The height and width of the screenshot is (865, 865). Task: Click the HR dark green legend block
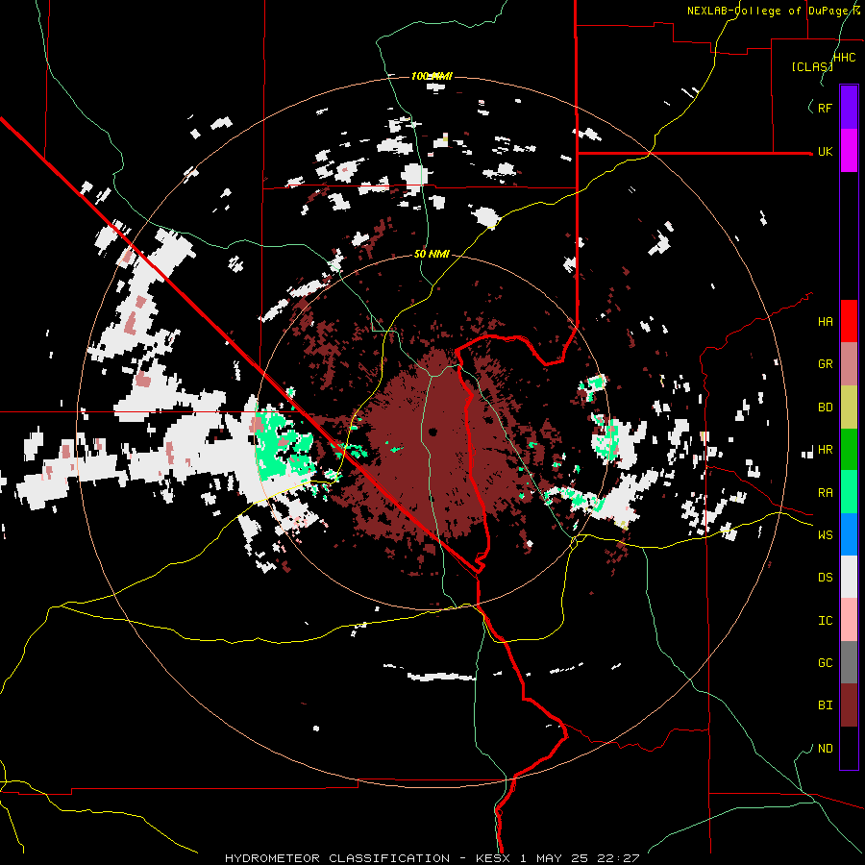(x=849, y=449)
